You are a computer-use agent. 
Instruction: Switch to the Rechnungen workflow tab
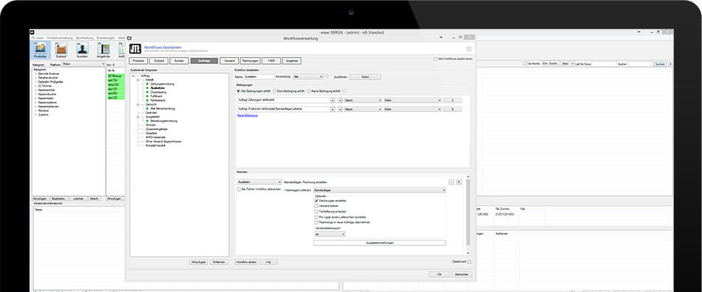(251, 61)
